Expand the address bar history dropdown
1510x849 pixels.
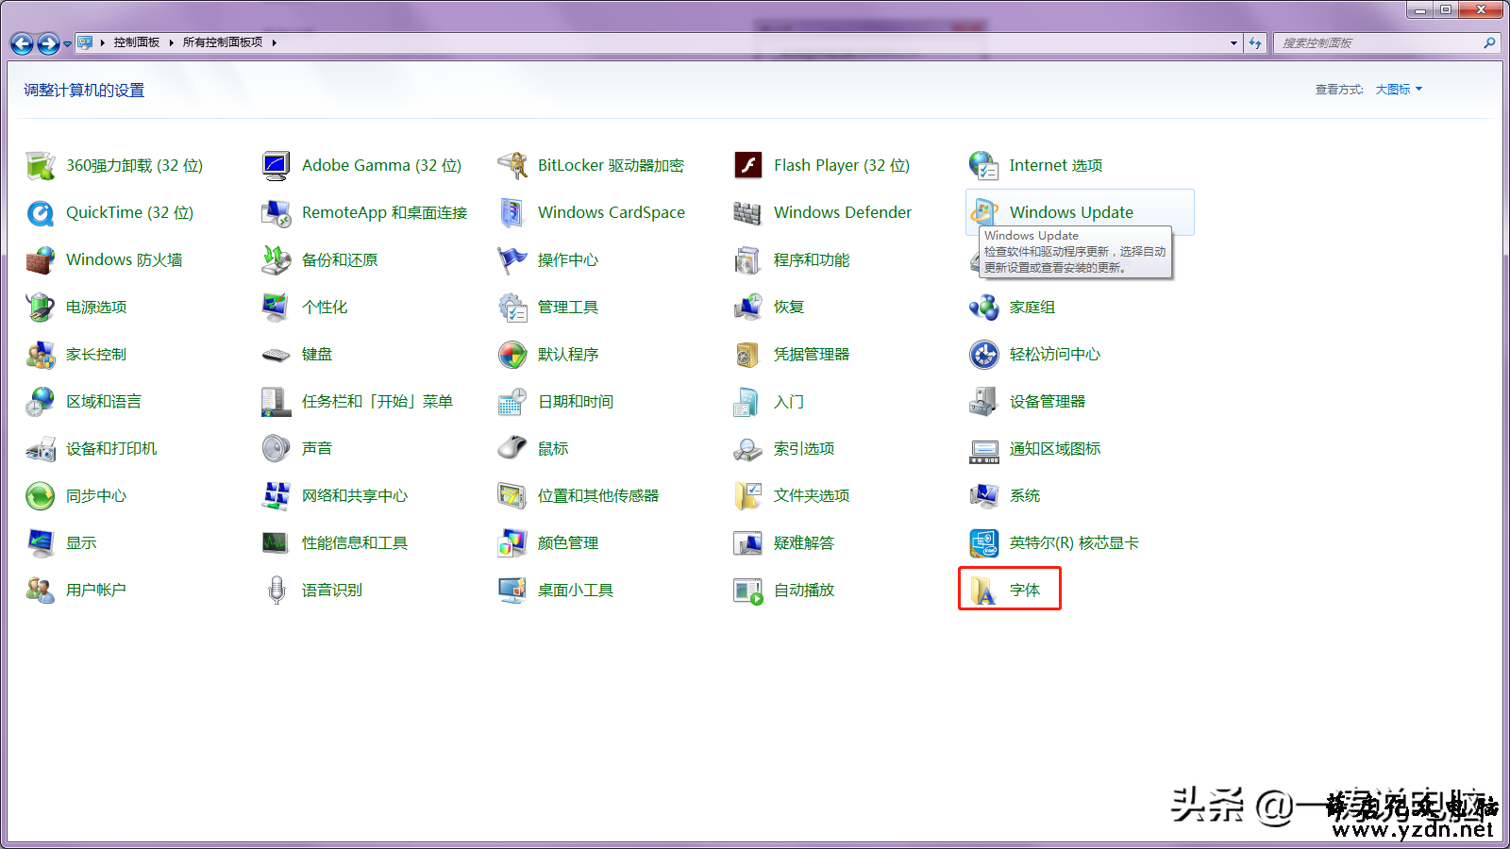tap(1233, 43)
